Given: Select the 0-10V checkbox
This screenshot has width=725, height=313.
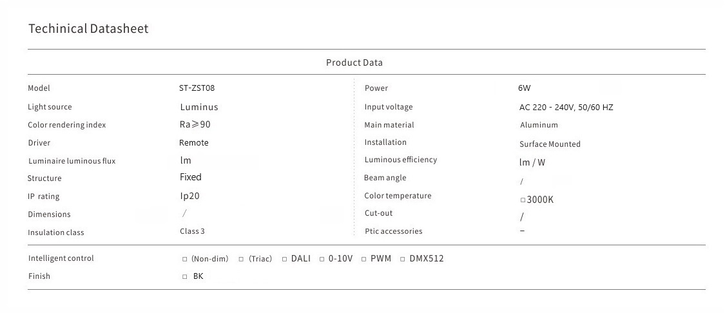Looking at the screenshot, I should (322, 260).
